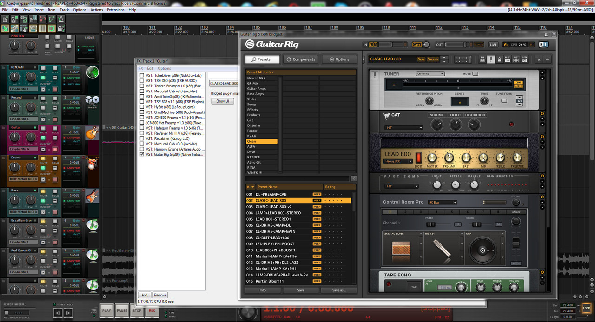595x322 pixels.
Task: Toggle the Guitar Rig CPU power button
Action: (x=507, y=45)
